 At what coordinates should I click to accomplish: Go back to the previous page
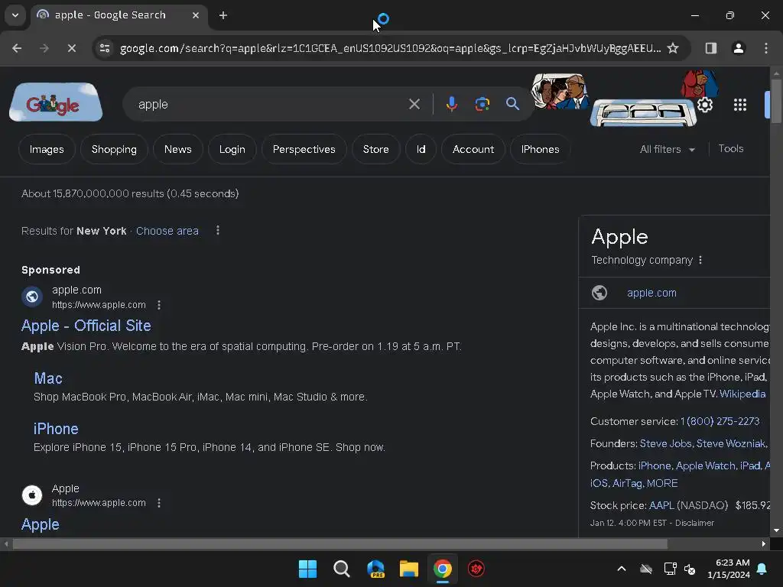click(x=17, y=48)
